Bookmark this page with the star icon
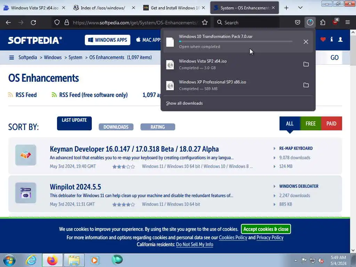356x267 pixels. coord(205,23)
